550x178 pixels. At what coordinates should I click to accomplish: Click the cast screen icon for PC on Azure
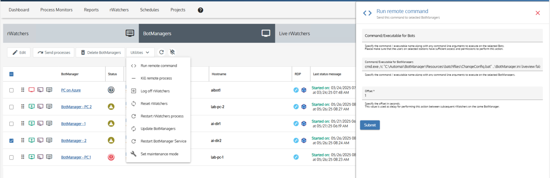(40, 90)
